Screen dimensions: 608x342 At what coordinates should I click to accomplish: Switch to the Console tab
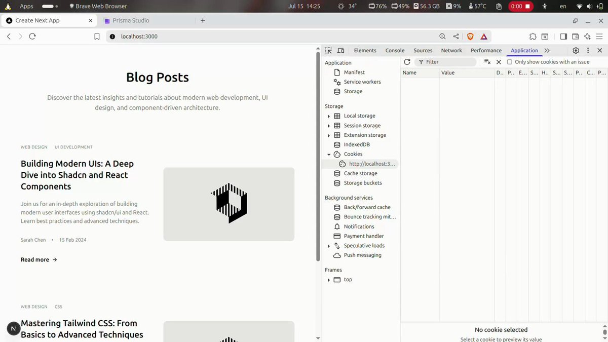(x=395, y=51)
